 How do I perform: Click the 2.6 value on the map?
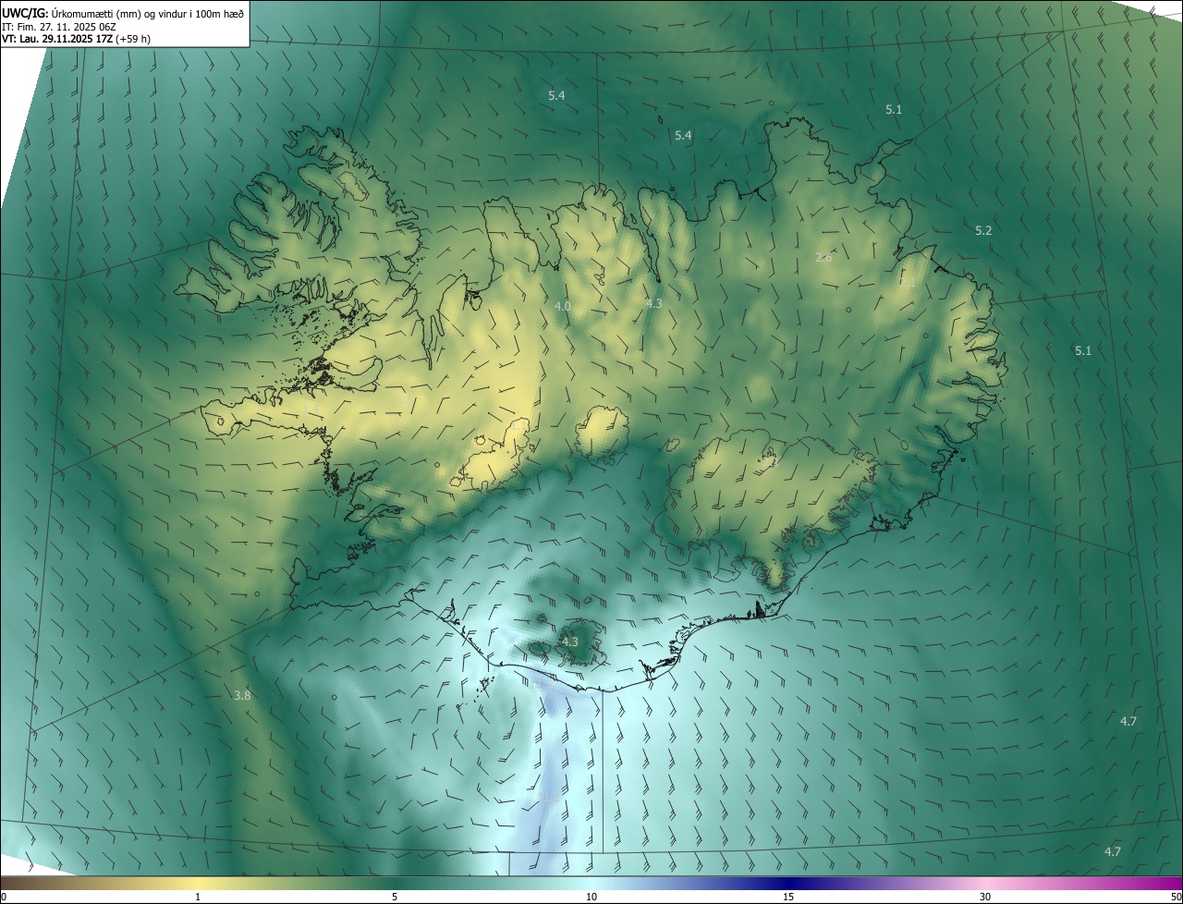pos(823,257)
